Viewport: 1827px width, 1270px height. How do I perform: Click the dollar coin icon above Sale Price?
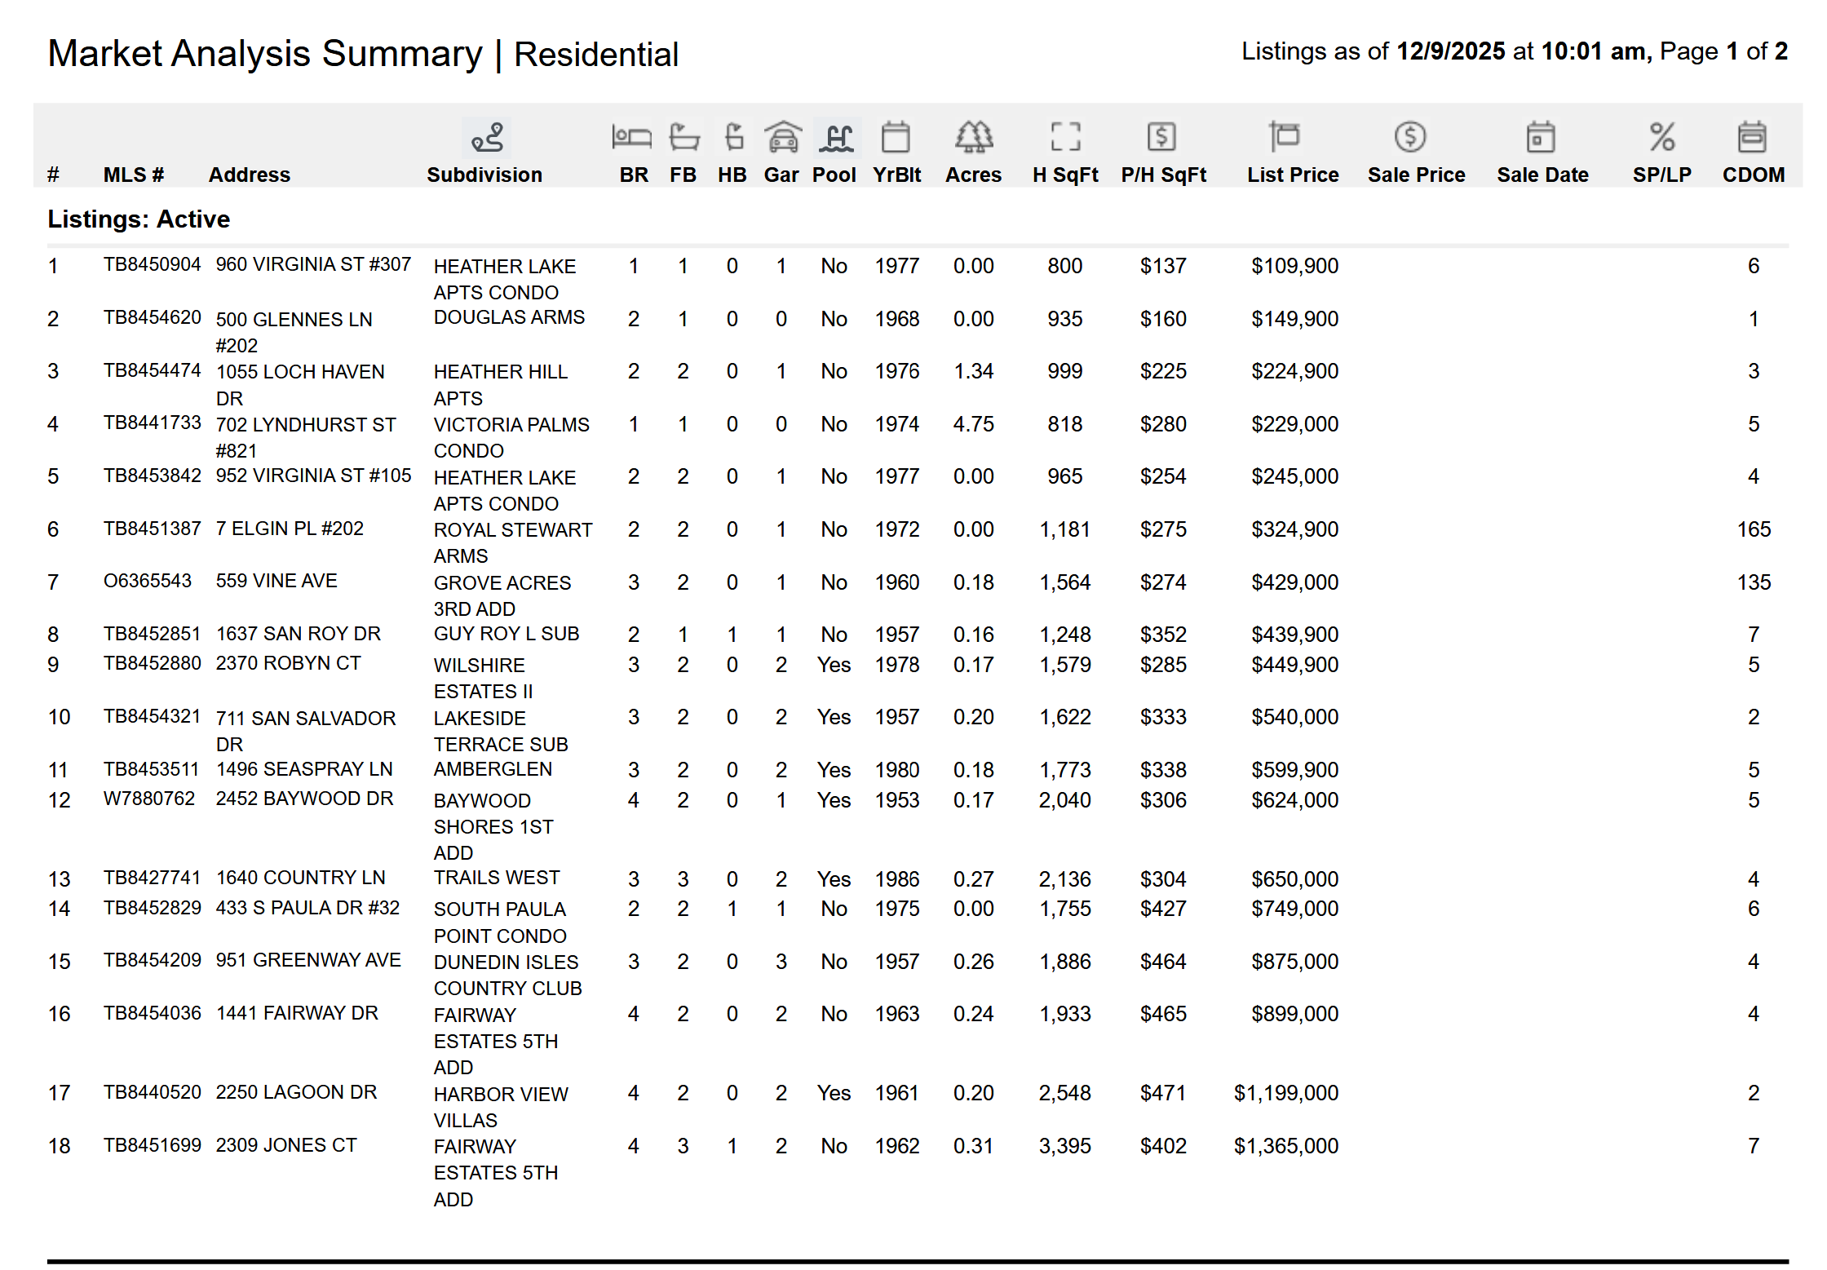point(1409,137)
